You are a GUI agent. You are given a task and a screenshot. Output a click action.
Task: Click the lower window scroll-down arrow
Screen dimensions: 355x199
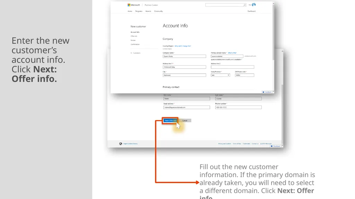point(282,145)
